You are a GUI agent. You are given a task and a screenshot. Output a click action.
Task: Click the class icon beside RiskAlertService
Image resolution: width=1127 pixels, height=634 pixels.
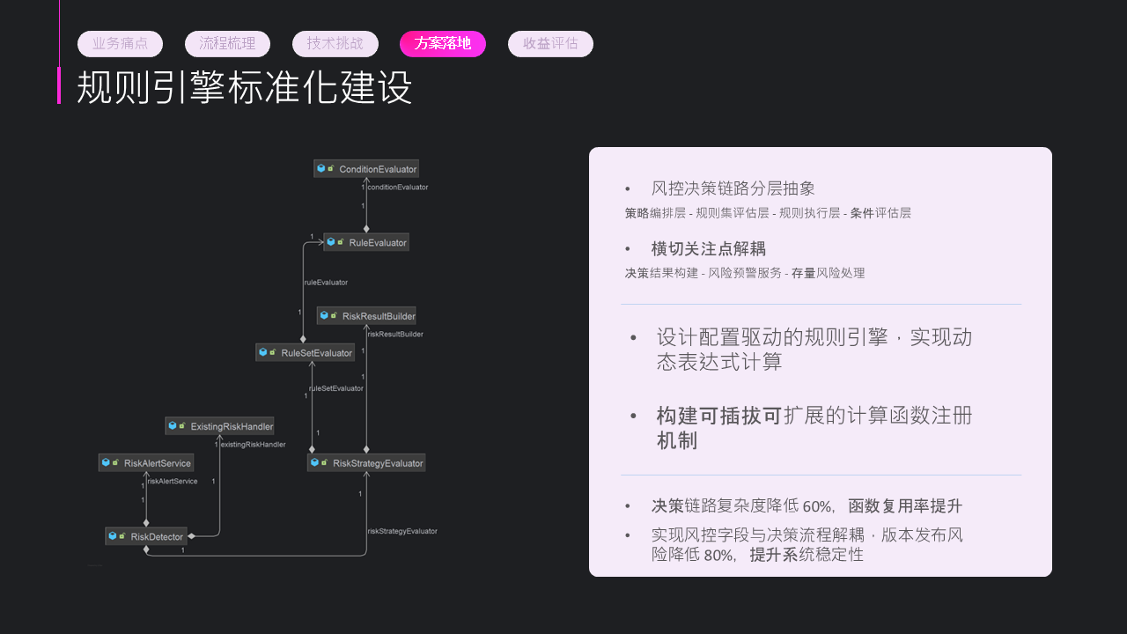pos(107,462)
